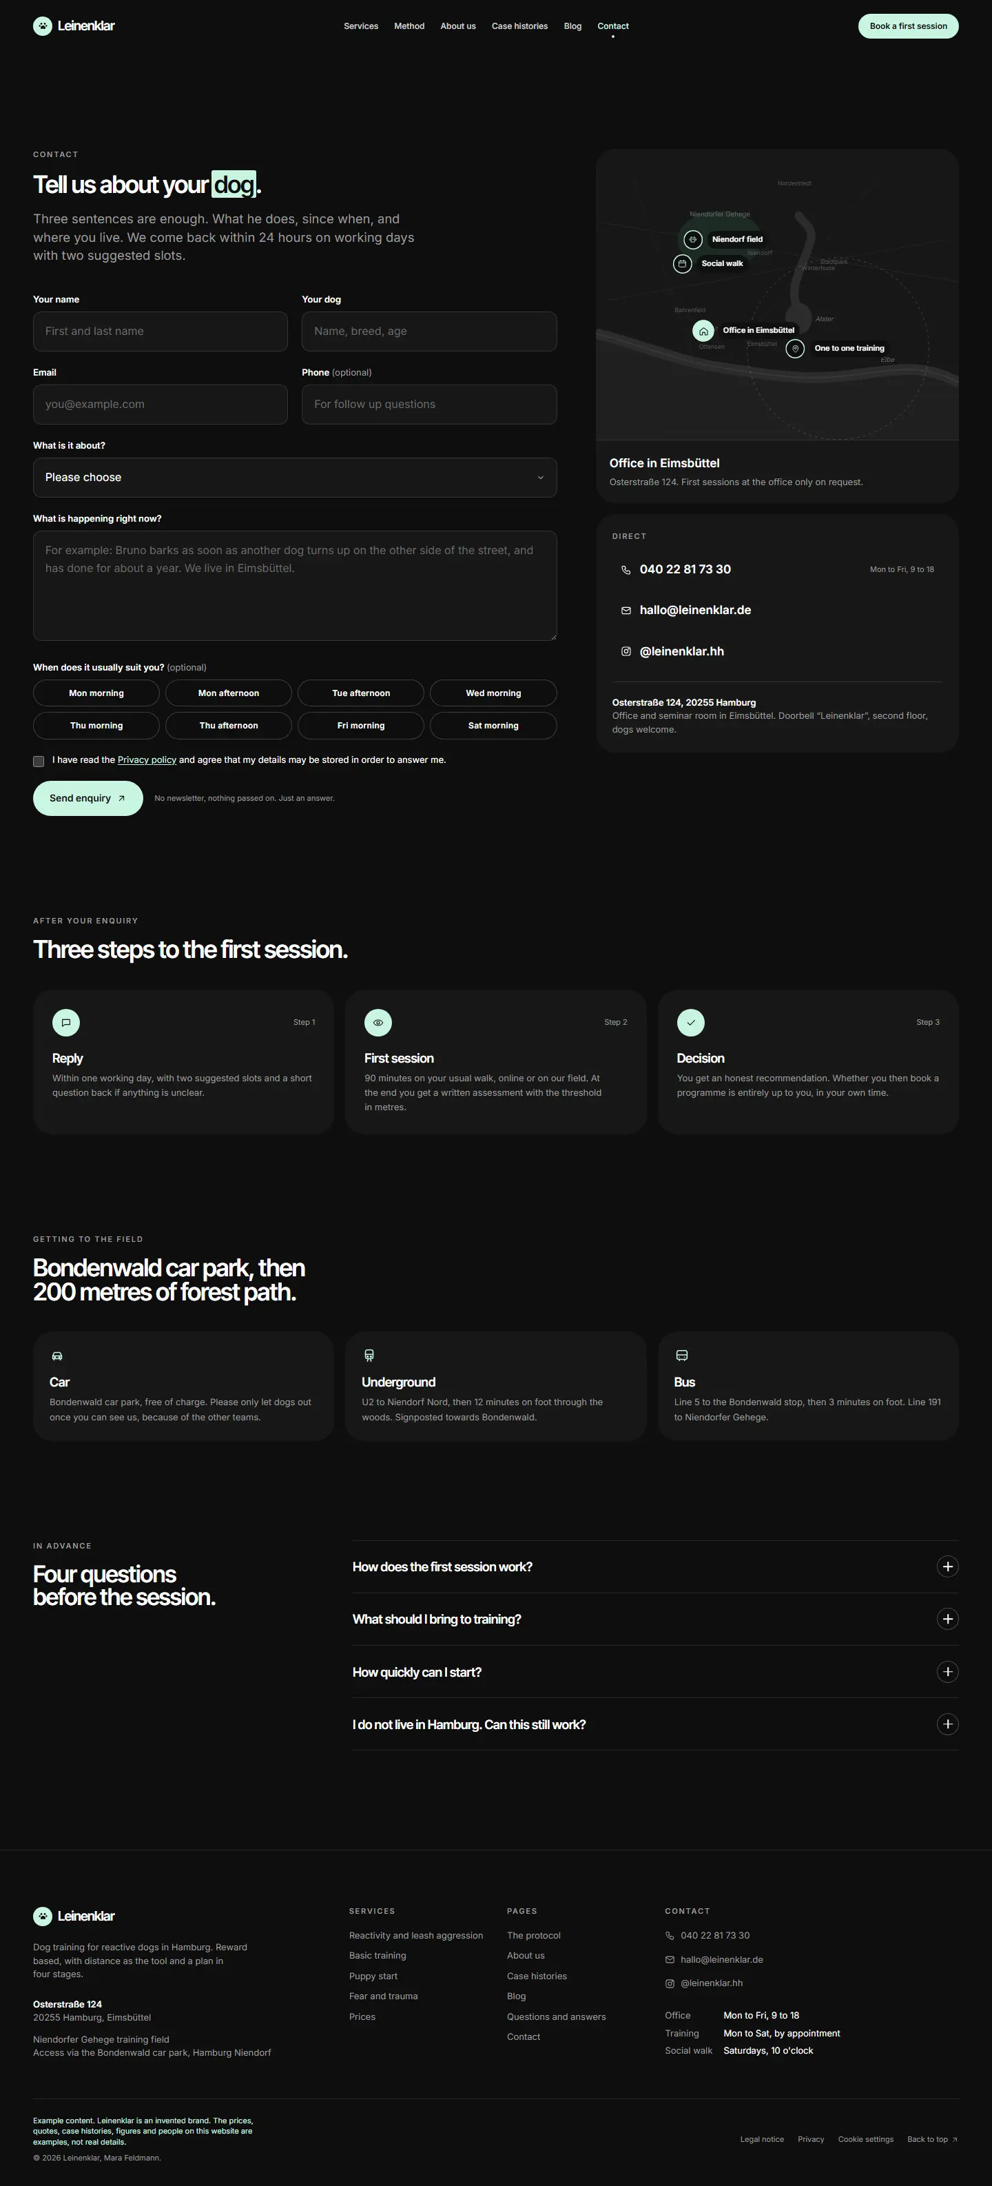This screenshot has width=992, height=2186.
Task: Toggle the Mon morning time slot
Action: coord(96,693)
